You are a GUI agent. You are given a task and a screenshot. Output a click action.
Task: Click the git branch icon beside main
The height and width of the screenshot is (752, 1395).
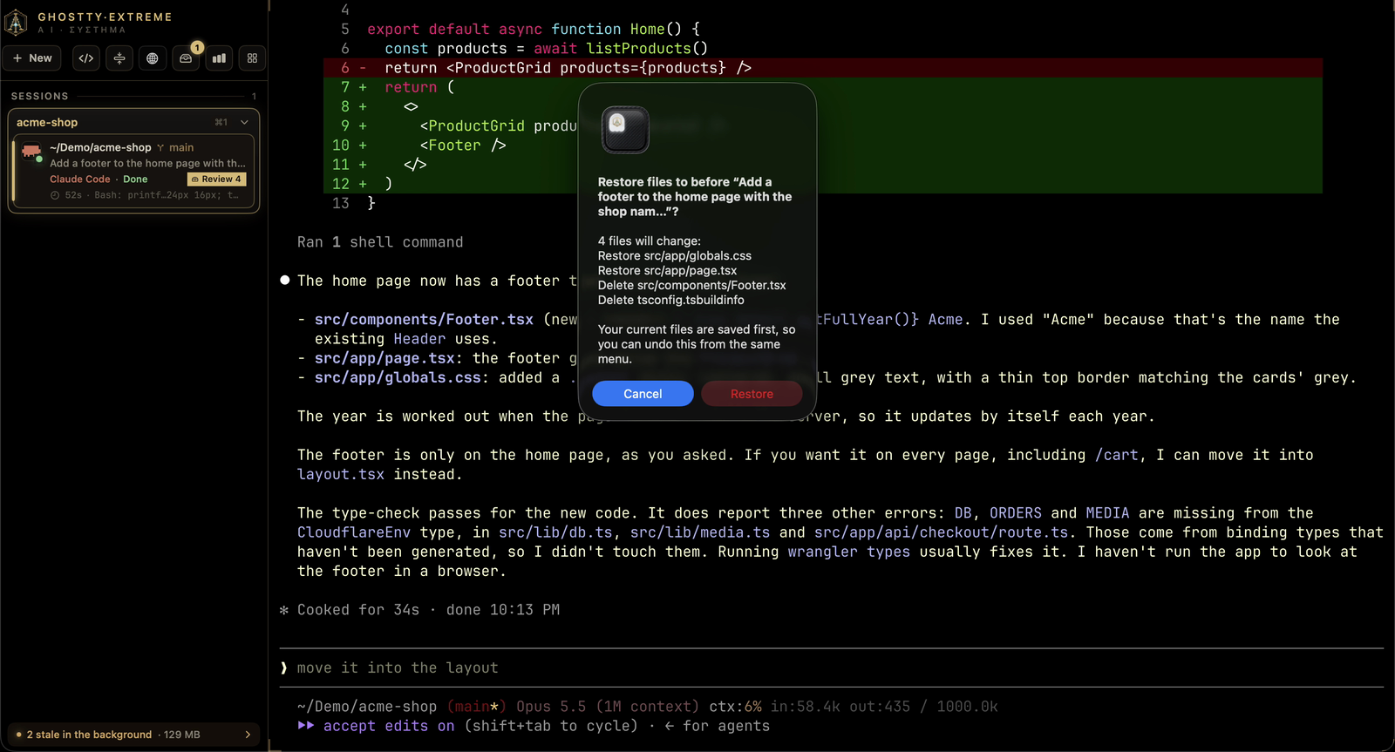point(160,148)
